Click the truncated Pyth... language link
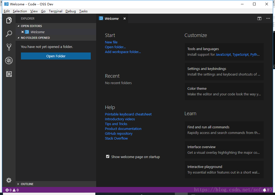The width and height of the screenshot is (275, 195). point(255,55)
